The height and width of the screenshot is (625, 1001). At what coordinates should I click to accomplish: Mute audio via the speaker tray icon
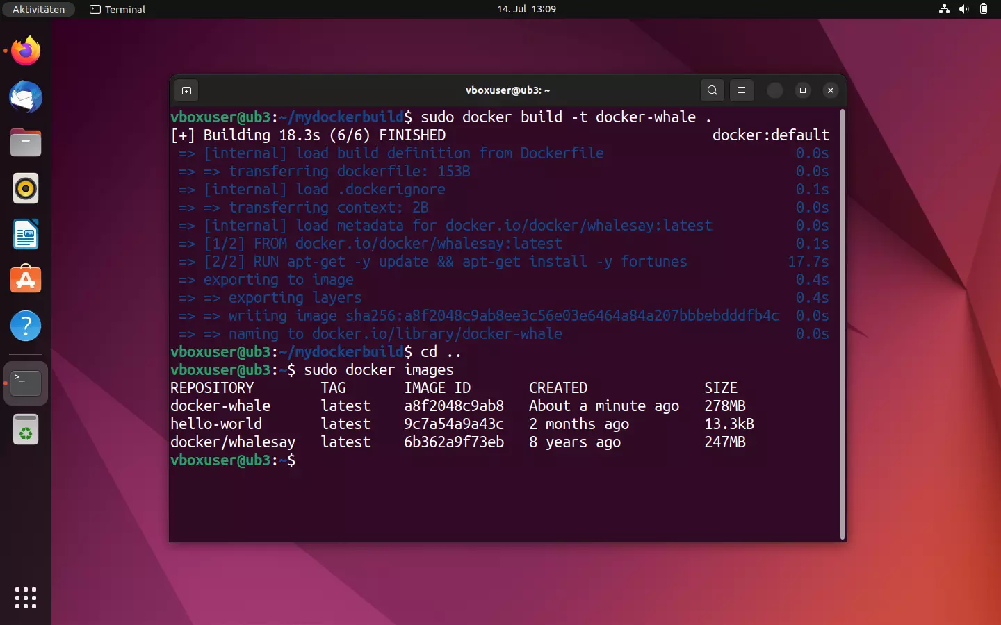[x=964, y=9]
